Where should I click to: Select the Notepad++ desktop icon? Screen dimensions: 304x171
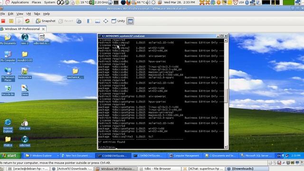coord(25,73)
